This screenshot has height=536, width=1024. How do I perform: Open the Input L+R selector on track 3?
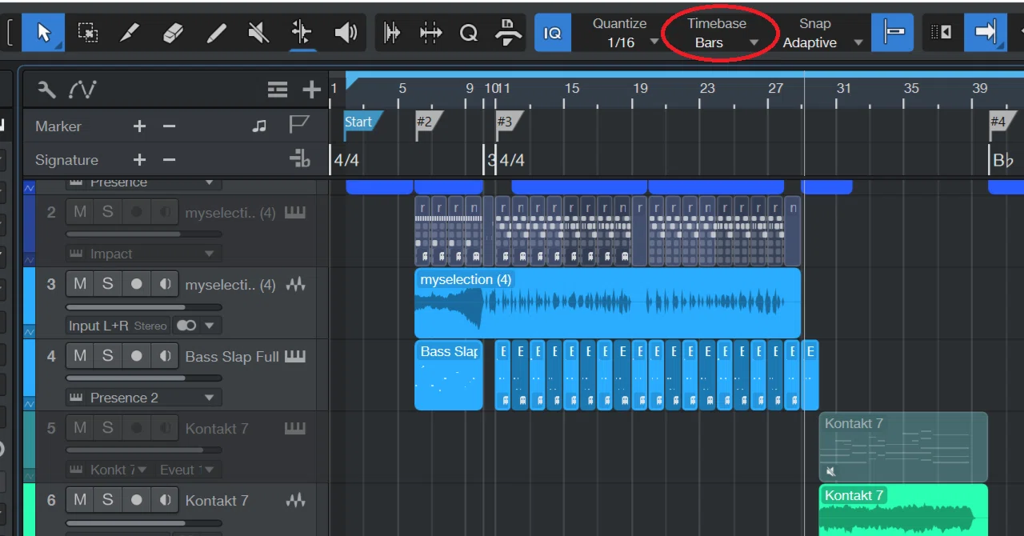coord(118,326)
